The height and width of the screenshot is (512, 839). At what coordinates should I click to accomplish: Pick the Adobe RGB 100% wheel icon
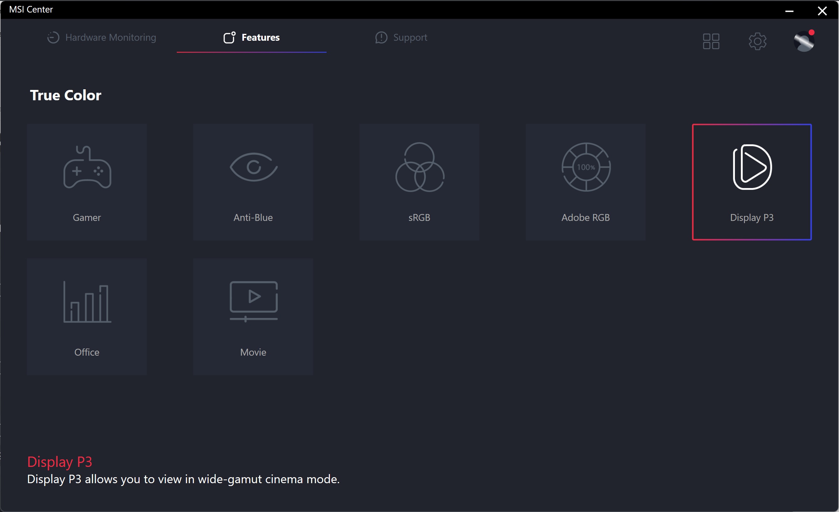(586, 167)
